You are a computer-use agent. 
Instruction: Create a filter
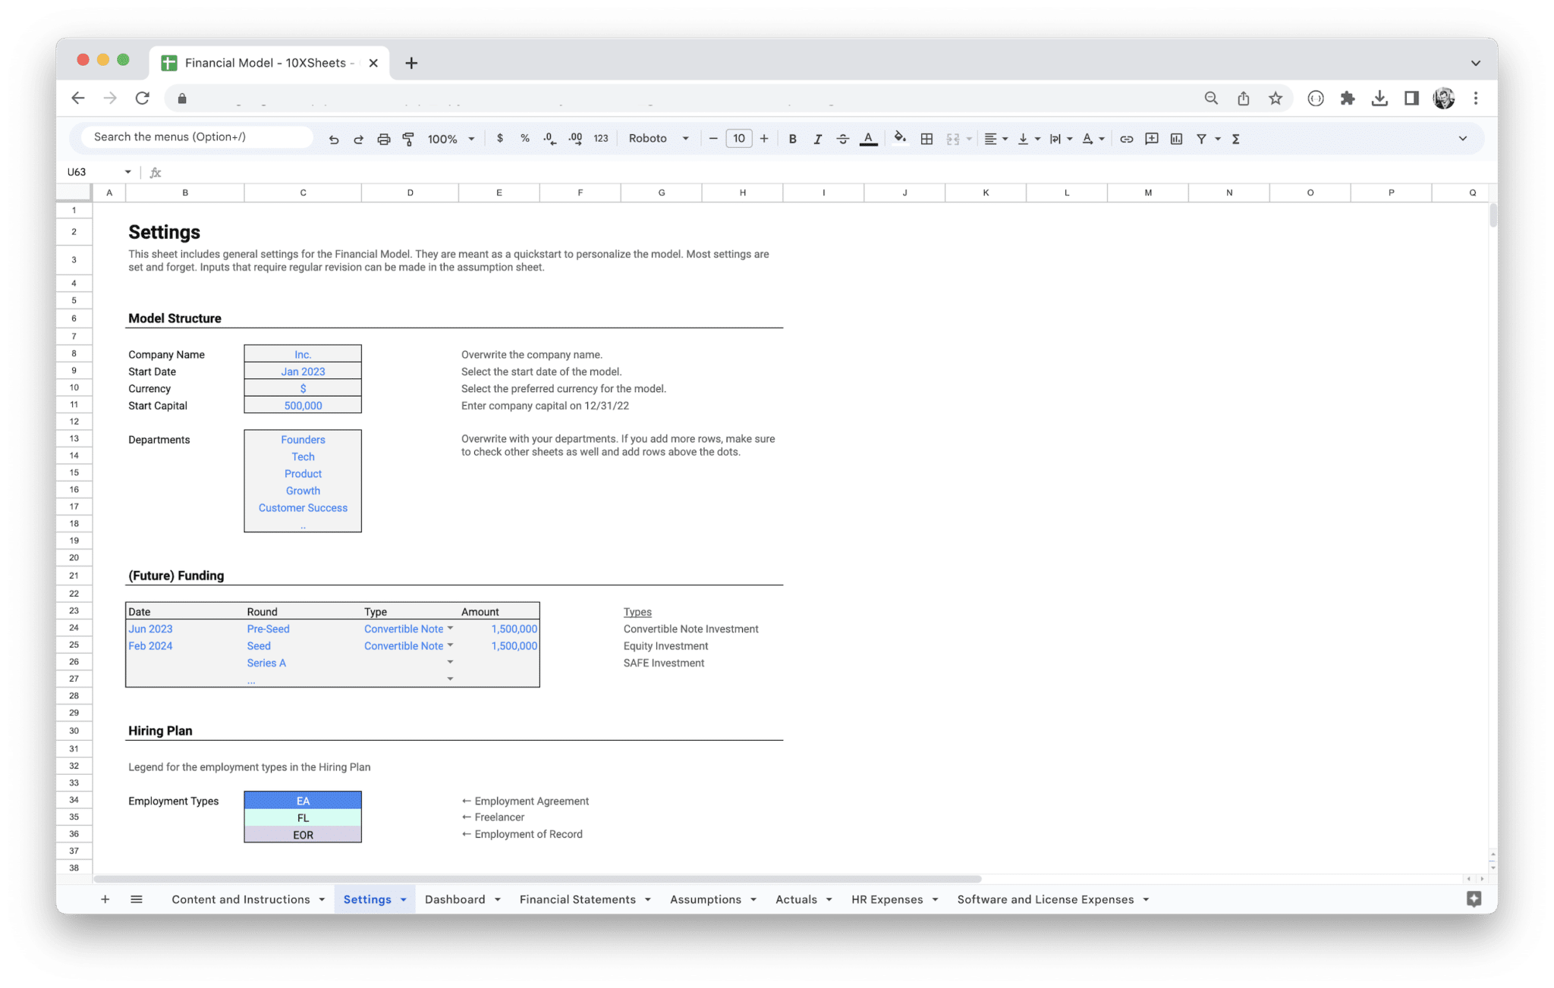1203,138
